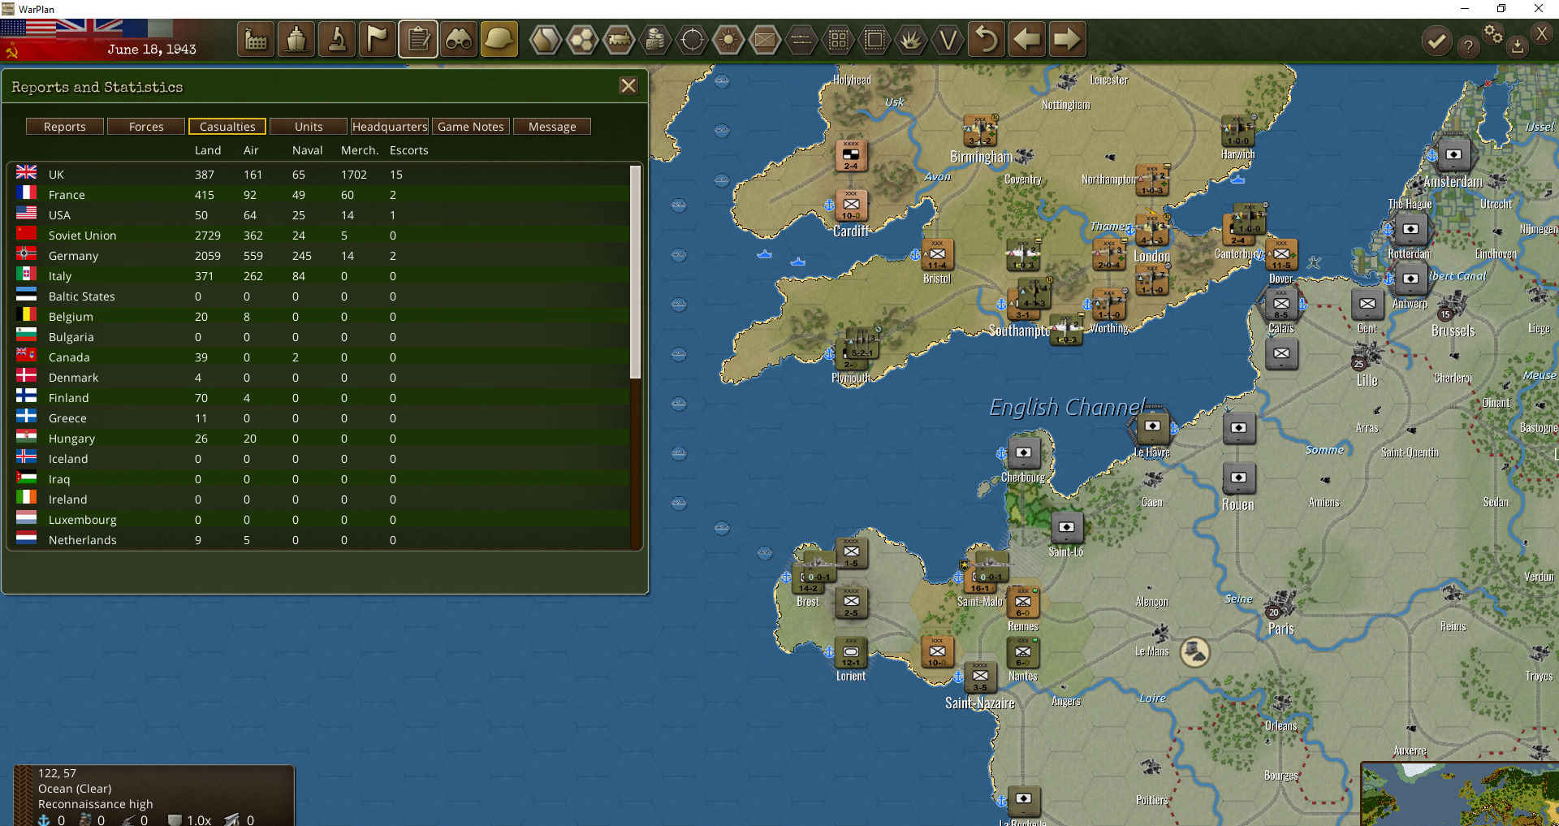Toggle the sun weather overlay icon
This screenshot has height=826, width=1559.
(x=728, y=39)
